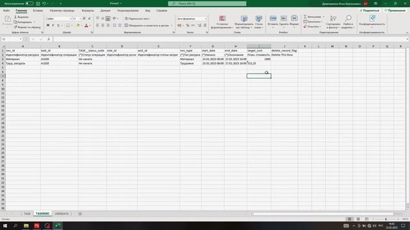Click the Format cells (Формат) icon
410x230 pixels.
(x=294, y=19)
